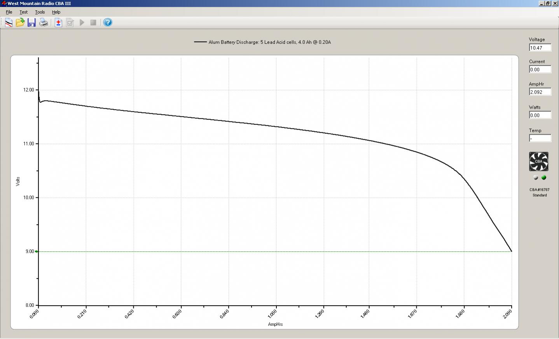Open the File menu

9,12
